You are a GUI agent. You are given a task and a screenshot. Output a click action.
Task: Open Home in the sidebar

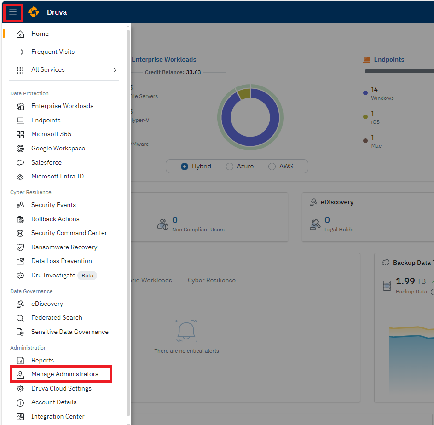[x=40, y=34]
